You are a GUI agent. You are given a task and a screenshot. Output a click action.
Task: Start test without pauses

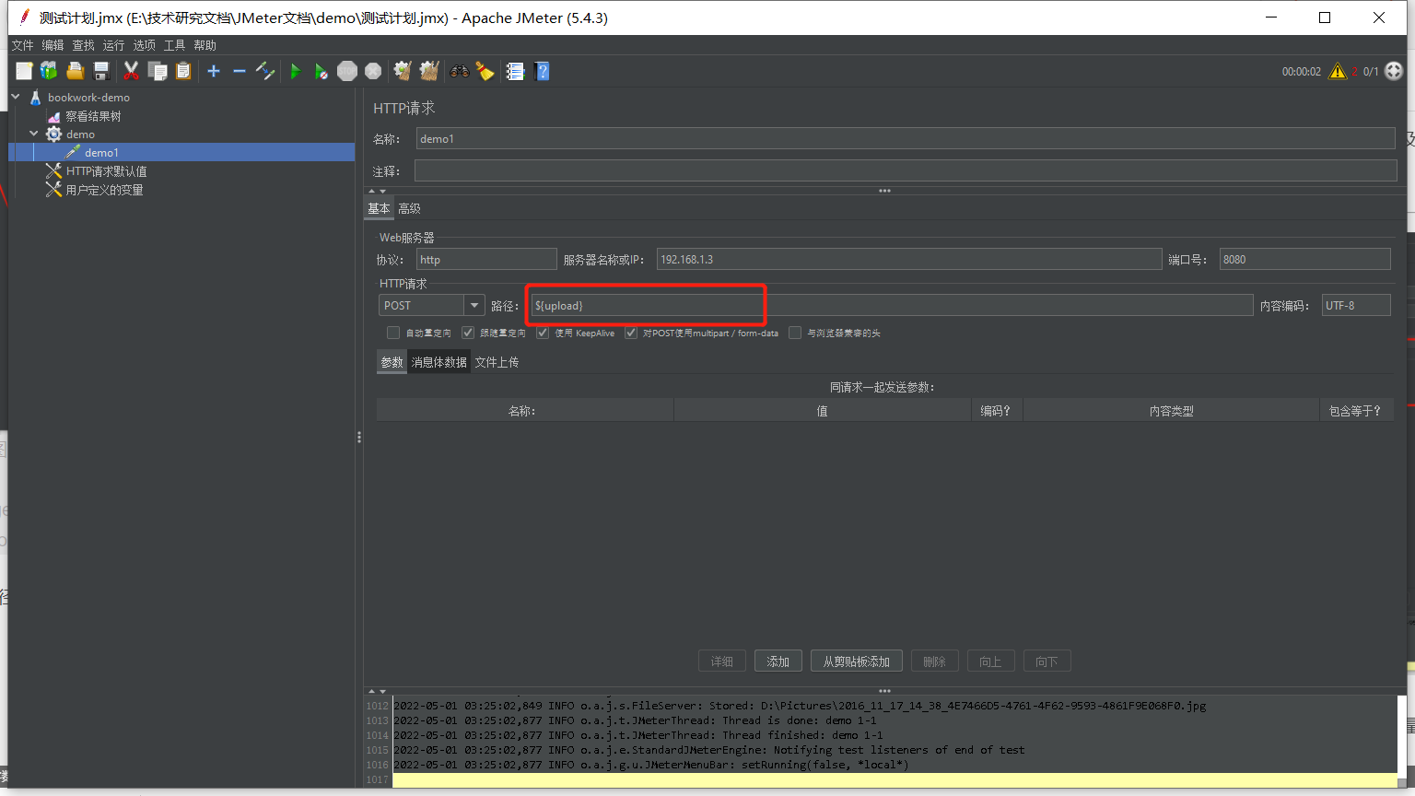pyautogui.click(x=321, y=71)
